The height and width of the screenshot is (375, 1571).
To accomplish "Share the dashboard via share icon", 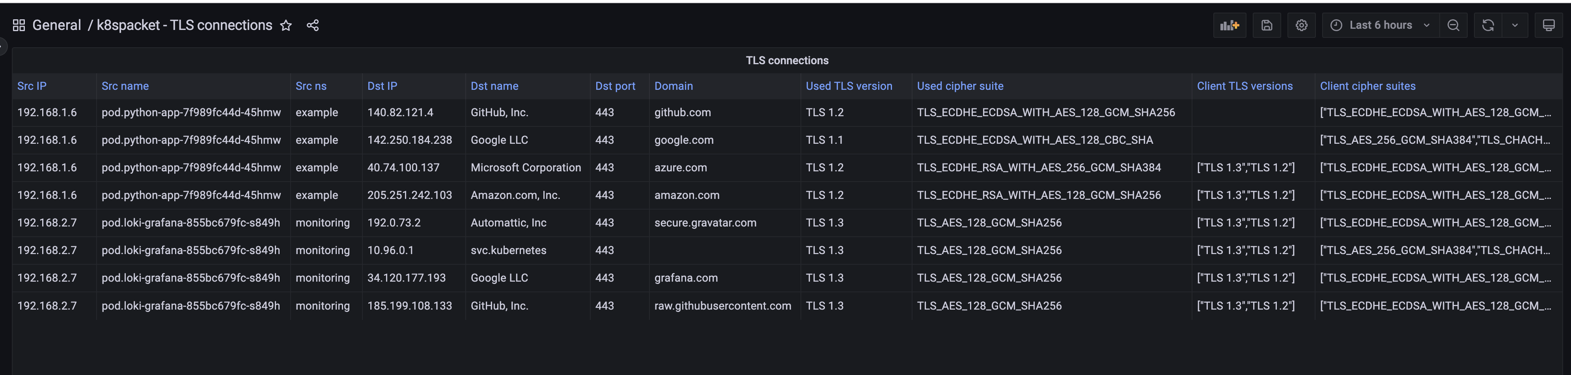I will 313,25.
